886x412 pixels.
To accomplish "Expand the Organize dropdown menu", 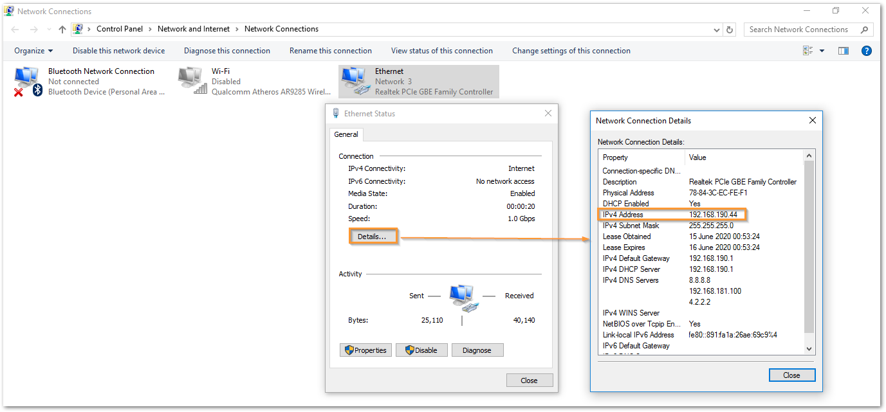I will click(33, 51).
